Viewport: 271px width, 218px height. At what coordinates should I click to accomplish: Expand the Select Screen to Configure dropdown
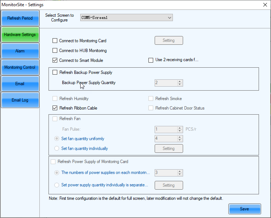126,17
